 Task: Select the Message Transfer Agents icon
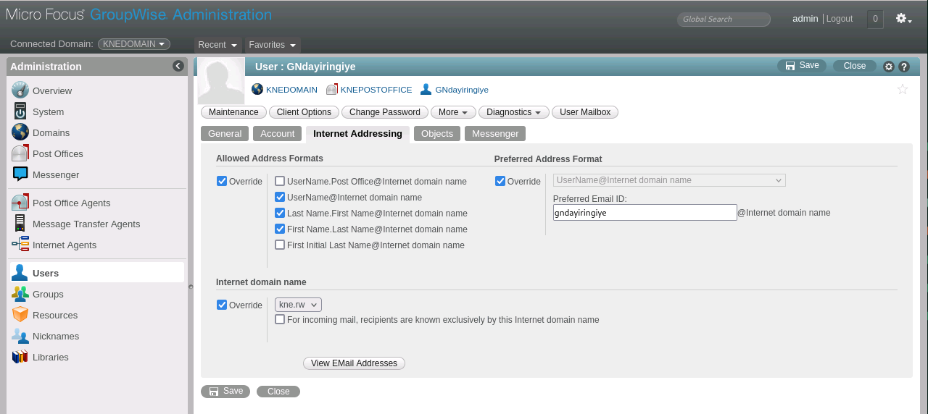tap(20, 224)
